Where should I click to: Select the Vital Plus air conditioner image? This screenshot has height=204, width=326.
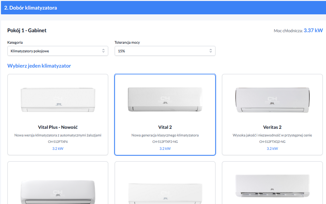coord(58,100)
